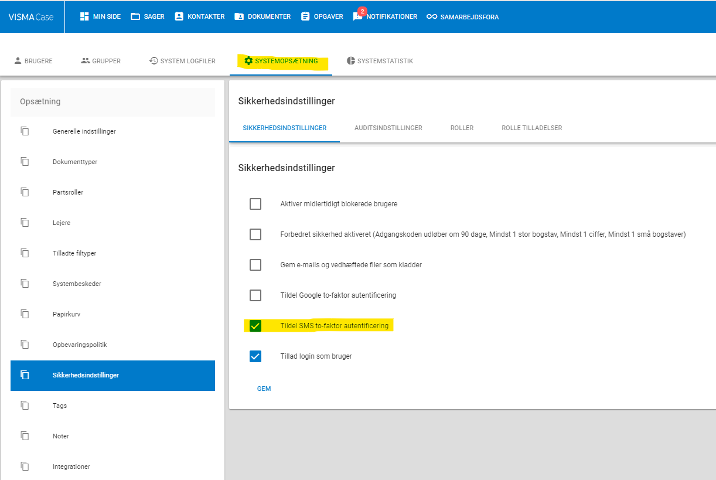Screen dimensions: 716x480
Task: Uncheck Tildel SMS to-faktor autentificering
Action: 255,326
